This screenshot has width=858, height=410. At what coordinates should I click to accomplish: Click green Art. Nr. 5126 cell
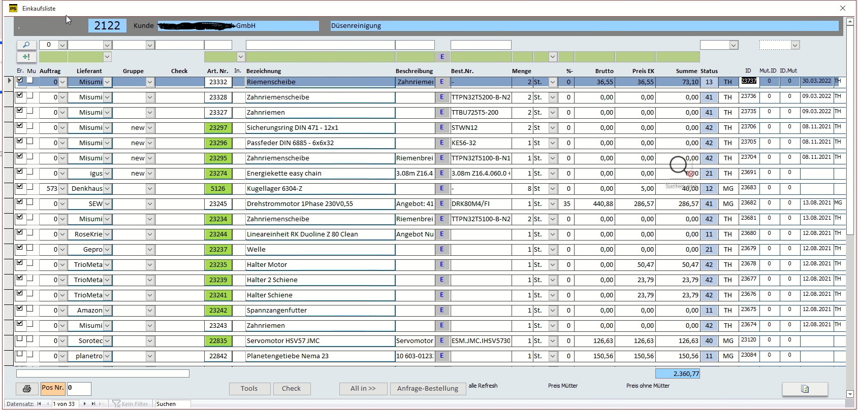click(x=218, y=188)
